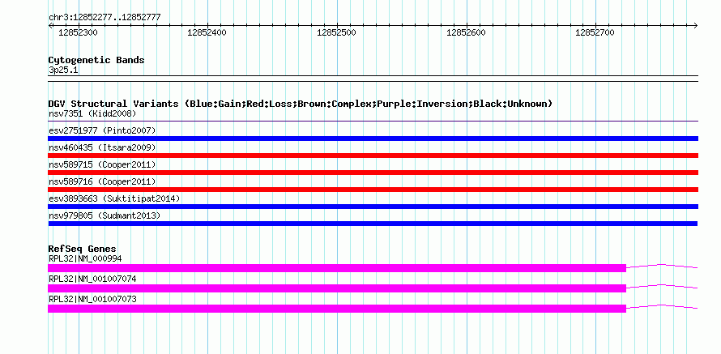Click the RefSeq Genes track title
Image resolution: width=721 pixels, height=354 pixels.
pos(83,249)
